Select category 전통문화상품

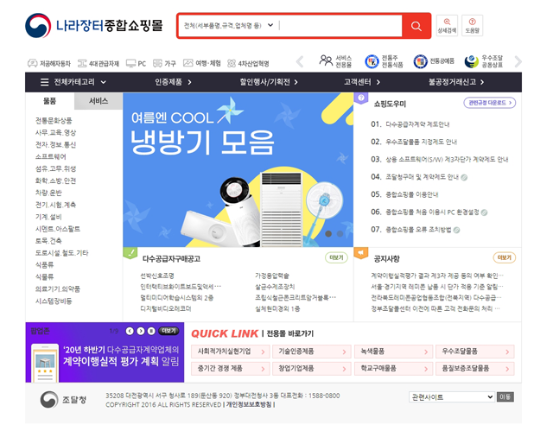(54, 121)
